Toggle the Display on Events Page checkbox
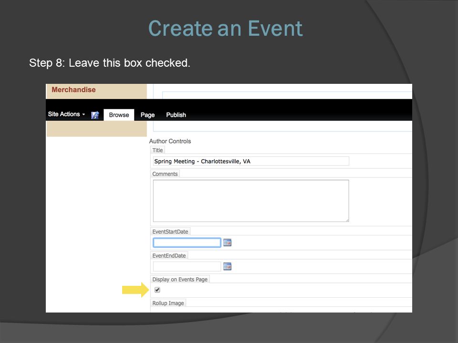458x343 pixels. [157, 290]
